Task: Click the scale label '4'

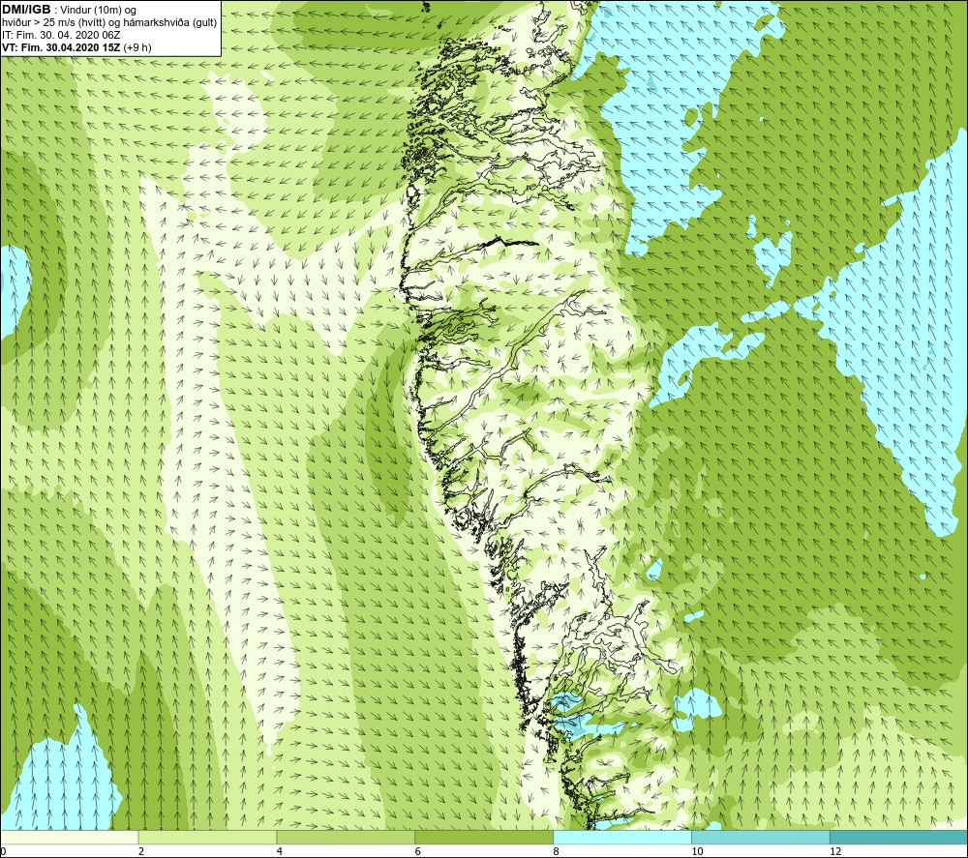Action: (x=280, y=851)
